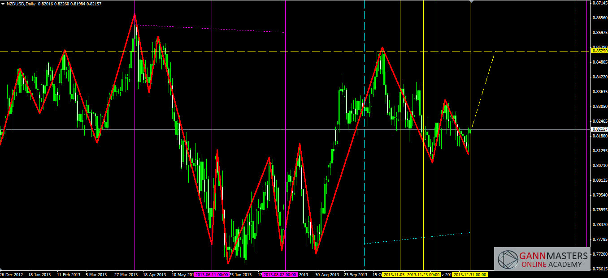The image size is (608, 278).
Task: Select the yellow dashed projection trendline
Action: [x=483, y=90]
